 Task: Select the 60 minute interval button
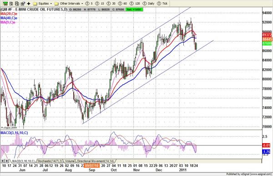coord(122,4)
